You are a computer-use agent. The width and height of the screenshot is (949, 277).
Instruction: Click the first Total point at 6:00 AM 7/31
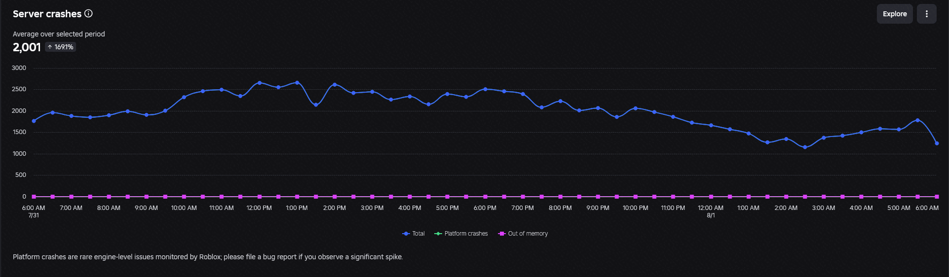tap(34, 121)
